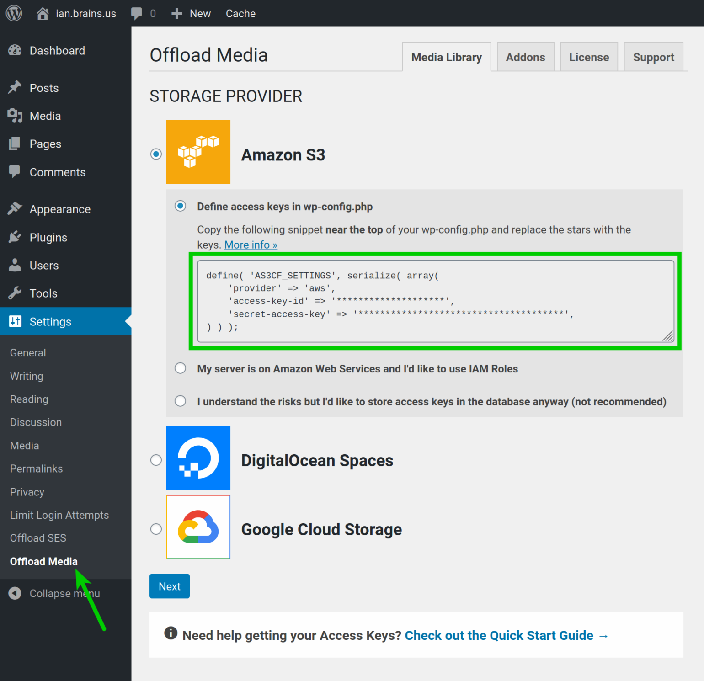Image resolution: width=704 pixels, height=681 pixels.
Task: Click inside the AS3CF_SETTINGS code snippet box
Action: click(435, 301)
